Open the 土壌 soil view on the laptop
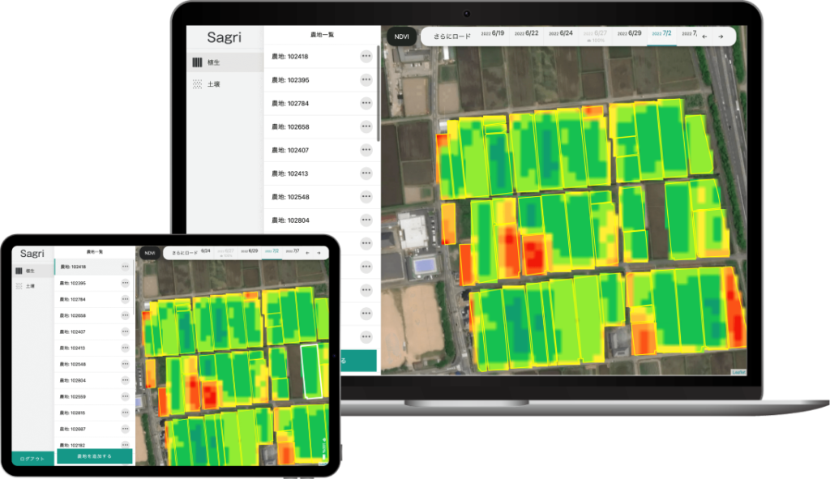Image resolution: width=830 pixels, height=479 pixels. click(225, 84)
